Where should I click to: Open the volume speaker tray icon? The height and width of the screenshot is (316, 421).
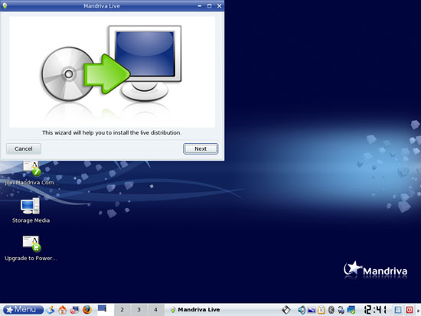click(x=302, y=310)
